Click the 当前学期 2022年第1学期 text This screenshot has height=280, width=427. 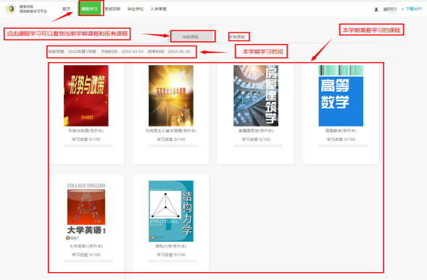point(72,51)
